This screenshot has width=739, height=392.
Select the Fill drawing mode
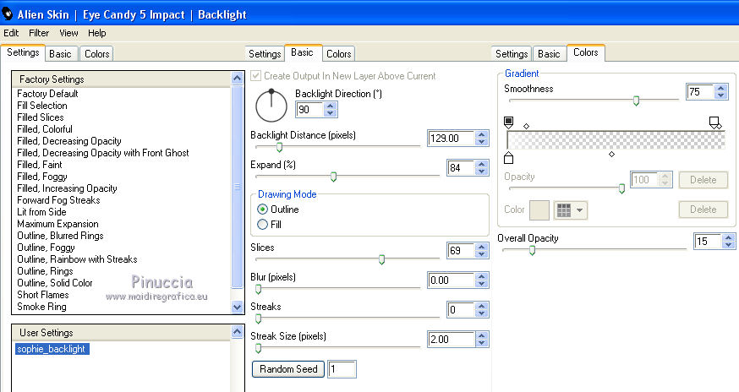[262, 224]
